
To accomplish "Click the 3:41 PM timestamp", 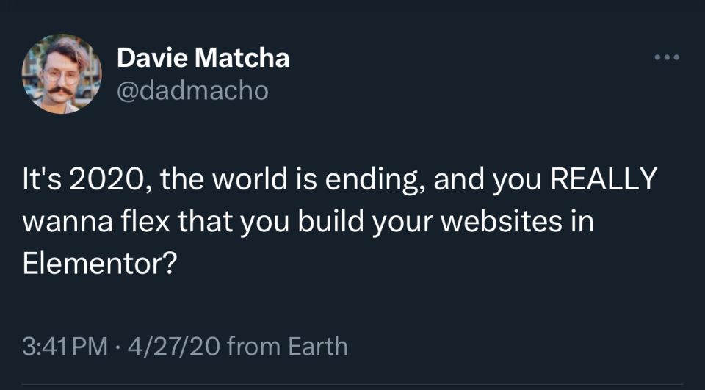I will 64,345.
